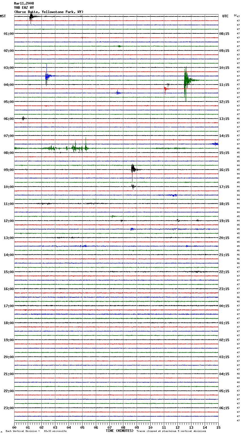This screenshot has width=241, height=435.
Task: Click the 08:15 UTC time label
Action: 224,34
